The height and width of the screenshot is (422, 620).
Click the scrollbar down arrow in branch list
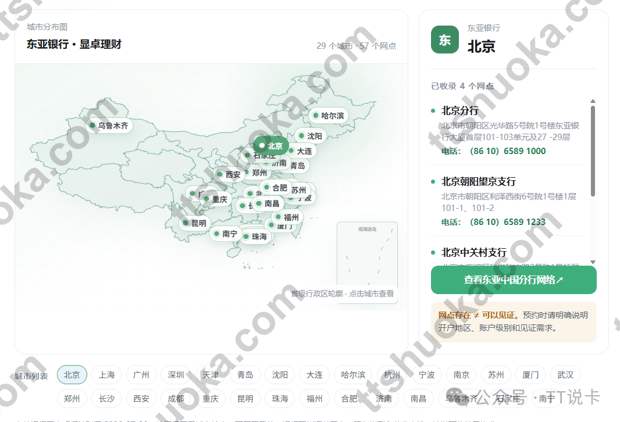click(x=593, y=262)
